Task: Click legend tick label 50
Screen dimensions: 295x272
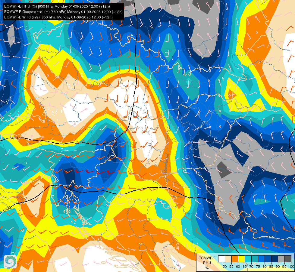Action: point(225,267)
